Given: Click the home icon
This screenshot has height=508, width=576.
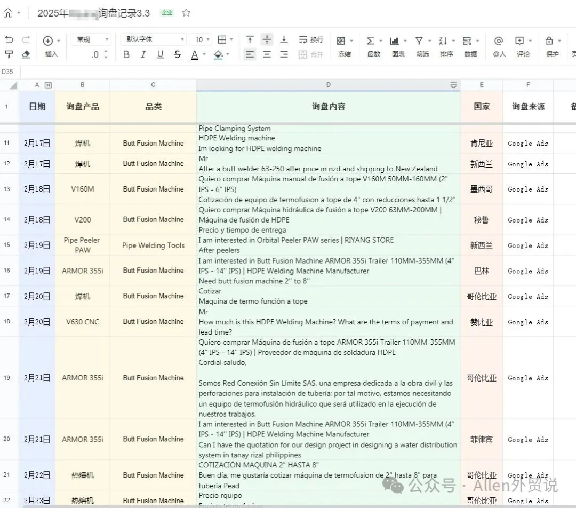Looking at the screenshot, I should [8, 13].
